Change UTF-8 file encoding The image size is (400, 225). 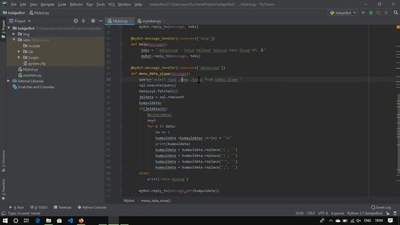click(x=322, y=213)
